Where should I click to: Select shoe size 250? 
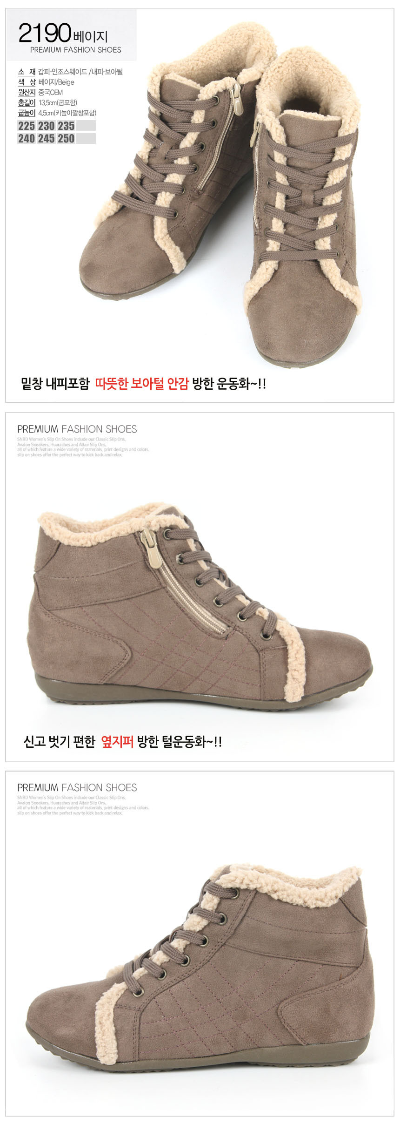[x=66, y=138]
